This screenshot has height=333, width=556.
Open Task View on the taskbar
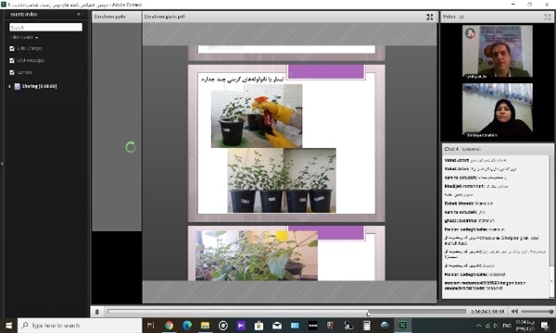151,326
